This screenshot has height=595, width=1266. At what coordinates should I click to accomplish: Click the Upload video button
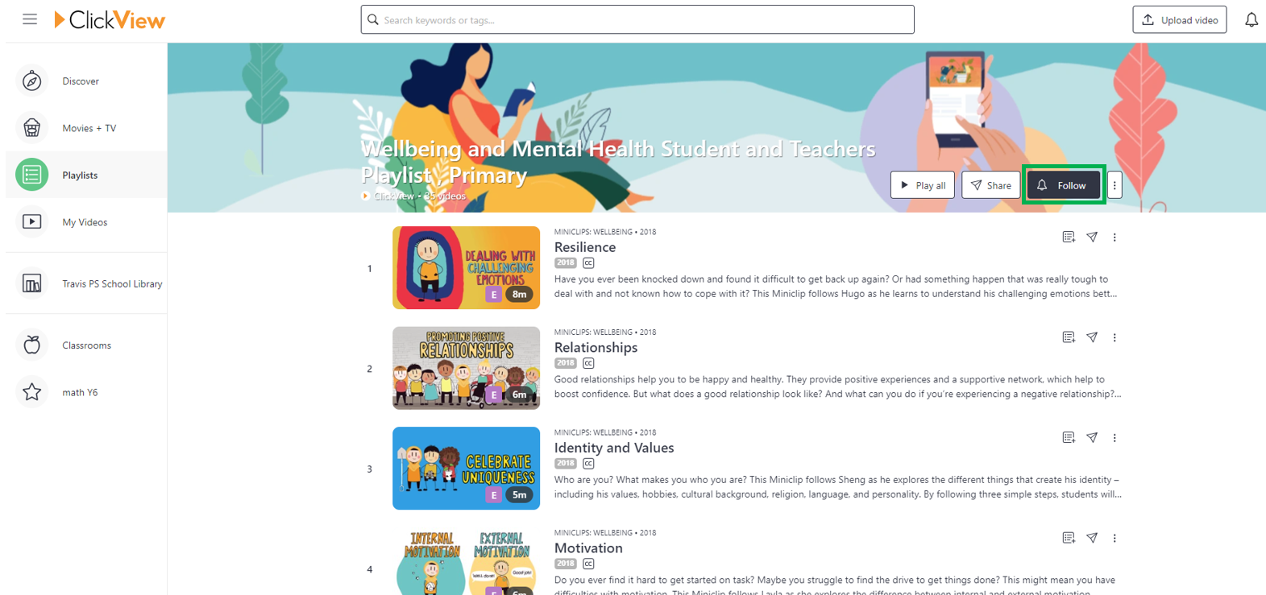pyautogui.click(x=1180, y=20)
